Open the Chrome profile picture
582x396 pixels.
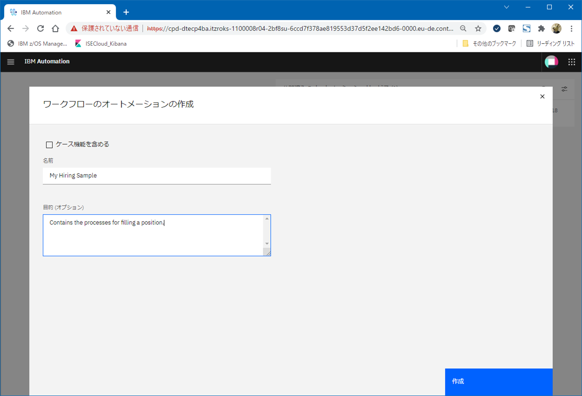pos(556,28)
